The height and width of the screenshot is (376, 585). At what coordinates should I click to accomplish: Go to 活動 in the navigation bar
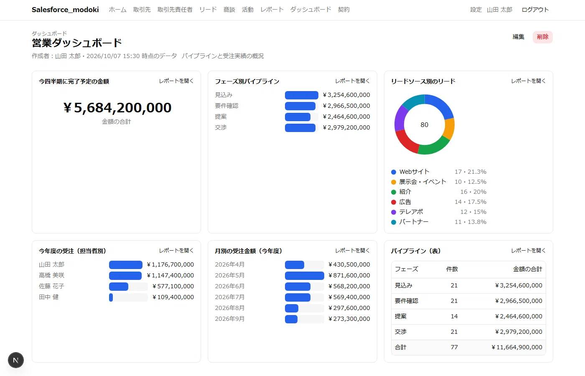[248, 10]
